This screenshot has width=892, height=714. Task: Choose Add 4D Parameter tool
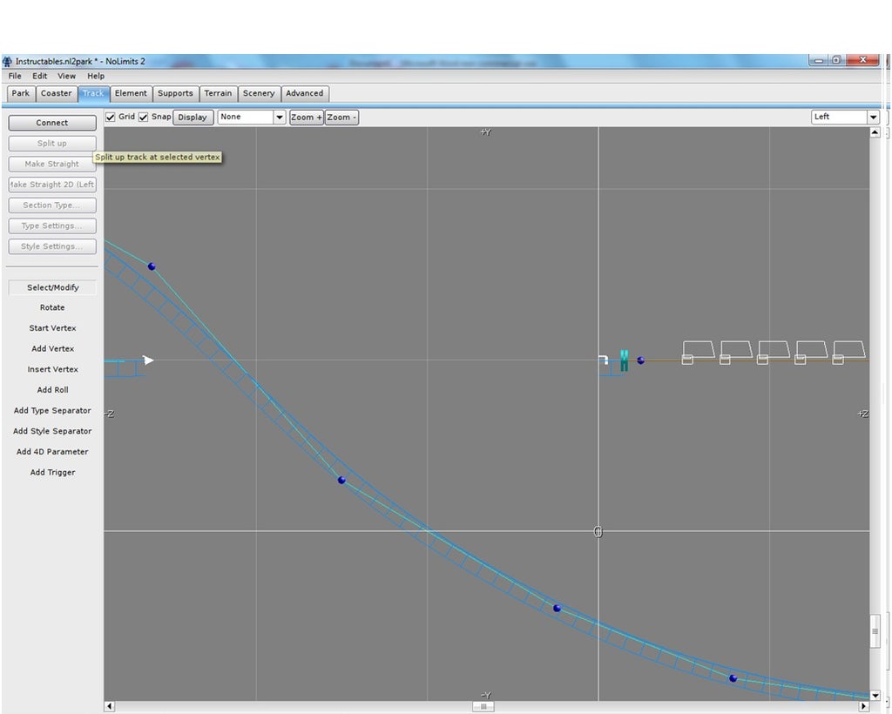tap(52, 451)
